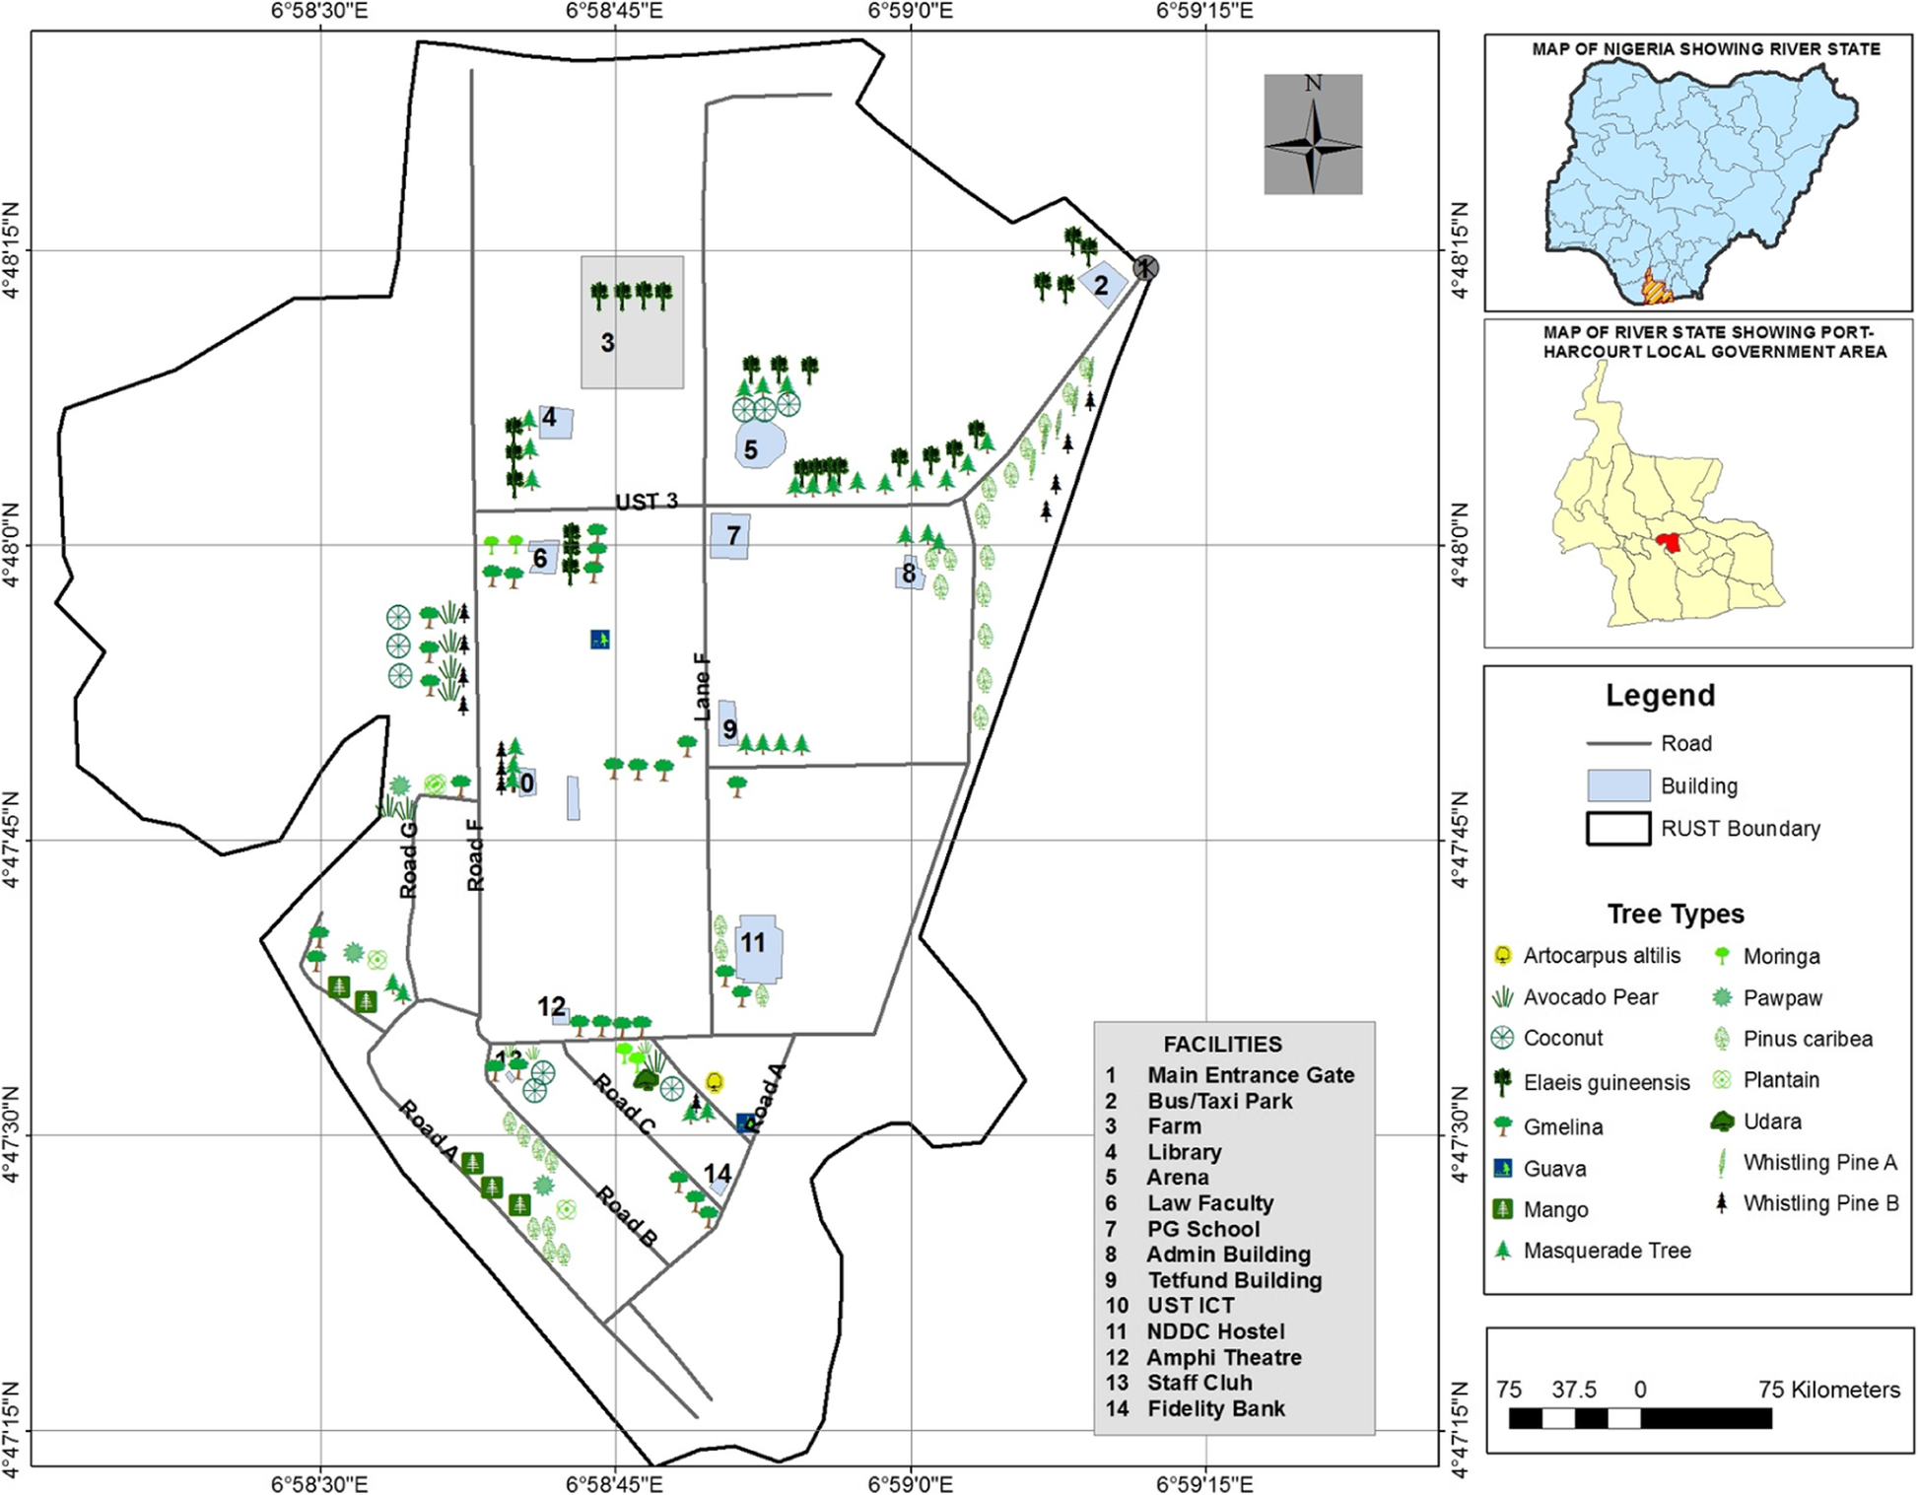Click the north arrow compass rose
The image size is (1918, 1495).
click(1313, 134)
